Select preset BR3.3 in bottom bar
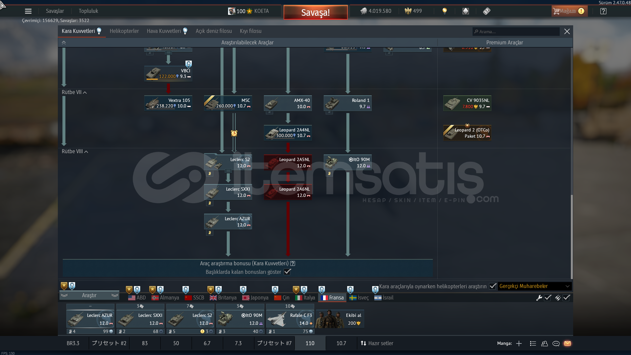This screenshot has height=355, width=631. pos(73,343)
